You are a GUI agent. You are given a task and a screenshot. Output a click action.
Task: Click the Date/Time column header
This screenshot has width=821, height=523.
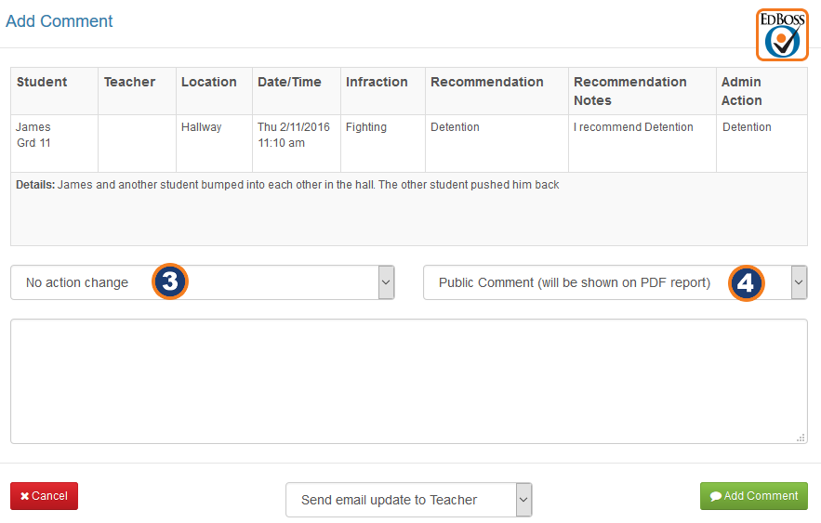point(289,82)
